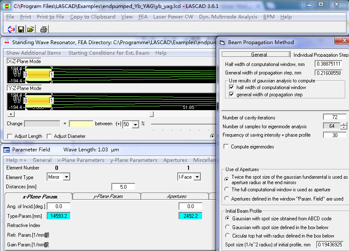Open the File menu
This screenshot has height=251, width=349.
coord(10,17)
